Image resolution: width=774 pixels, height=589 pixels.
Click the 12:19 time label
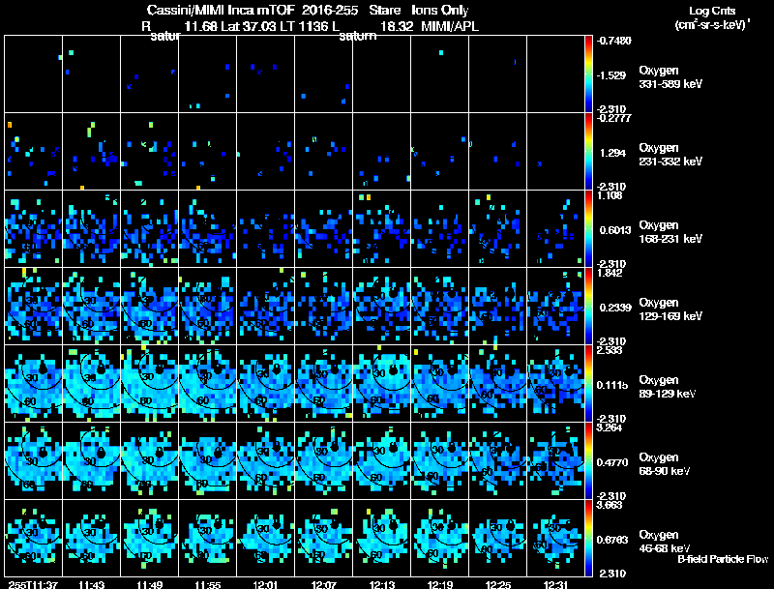coord(440,584)
